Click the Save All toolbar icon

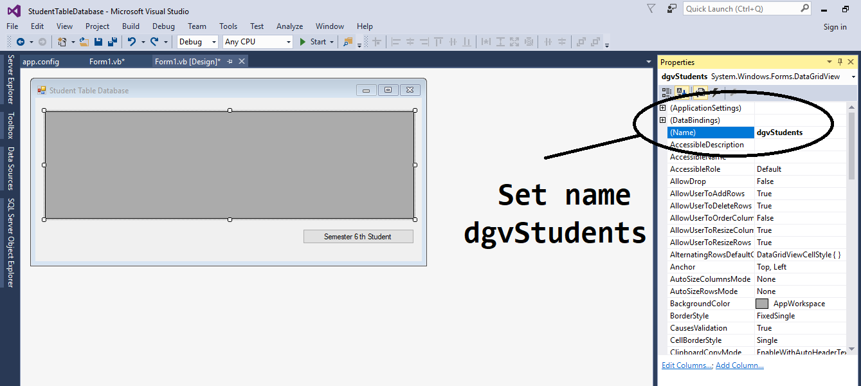[112, 42]
